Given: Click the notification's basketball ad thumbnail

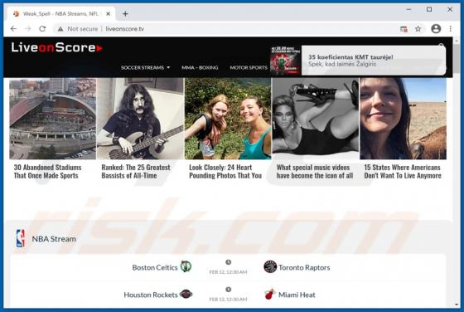Looking at the screenshot, I should 285,61.
